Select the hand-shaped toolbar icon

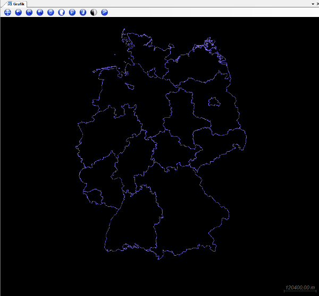tap(83, 12)
